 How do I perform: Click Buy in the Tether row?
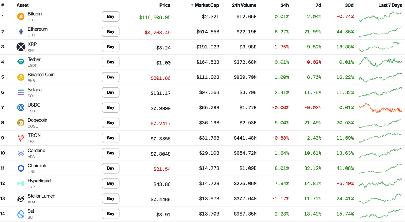click(x=111, y=62)
